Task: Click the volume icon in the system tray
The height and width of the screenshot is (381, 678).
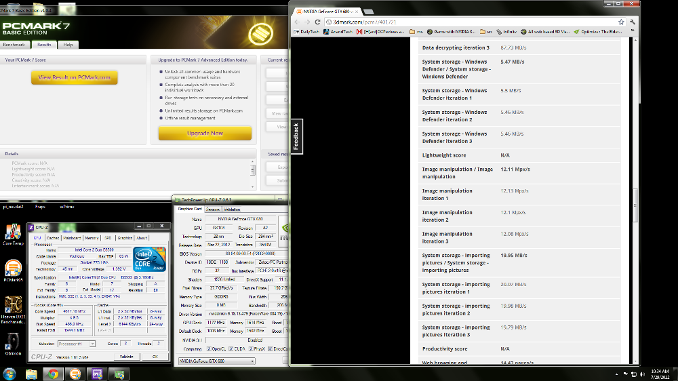Action: (642, 374)
